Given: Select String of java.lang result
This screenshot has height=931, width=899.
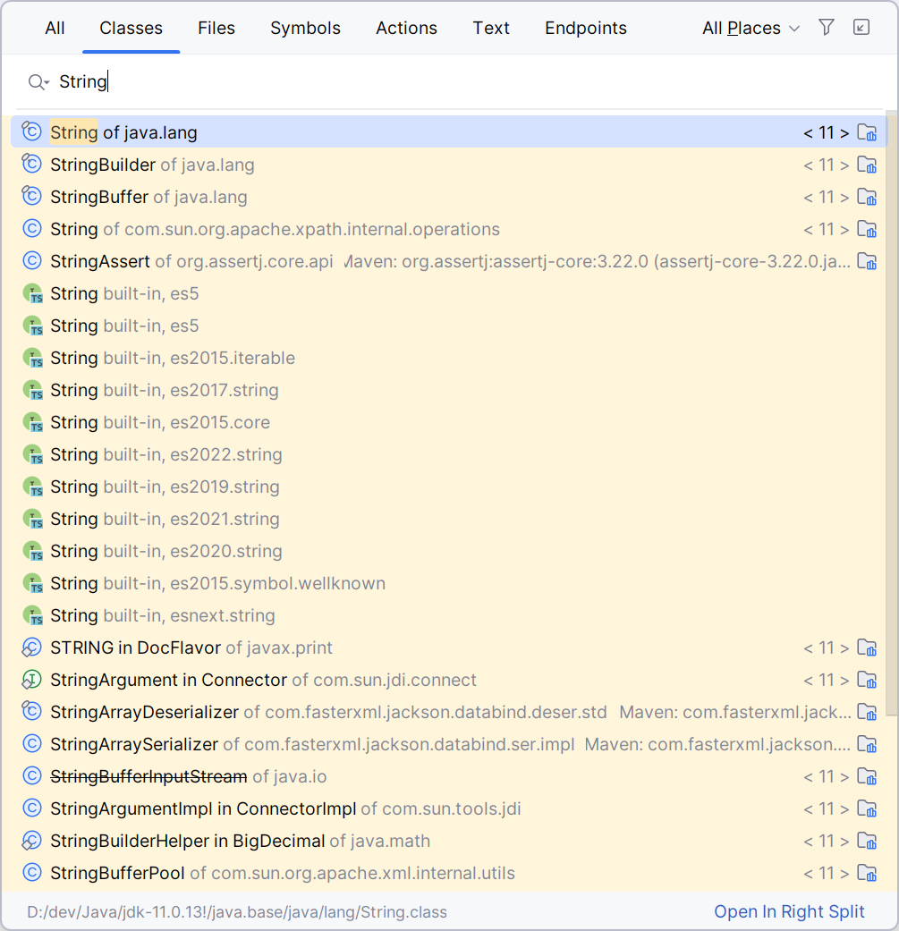Looking at the screenshot, I should (x=449, y=132).
